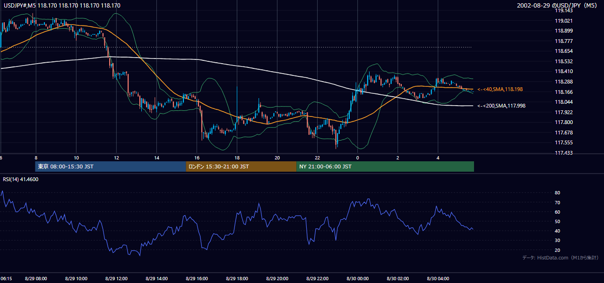Click RSI scale value 30
The width and height of the screenshot is (604, 283).
pos(557,241)
